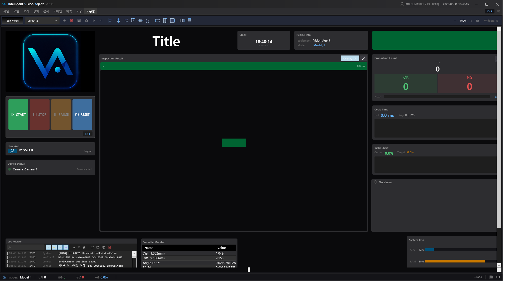
Task: Align widgets to right edge
Action: pos(126,21)
